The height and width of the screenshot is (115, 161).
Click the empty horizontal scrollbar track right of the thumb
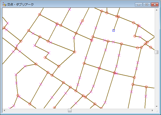(111, 111)
